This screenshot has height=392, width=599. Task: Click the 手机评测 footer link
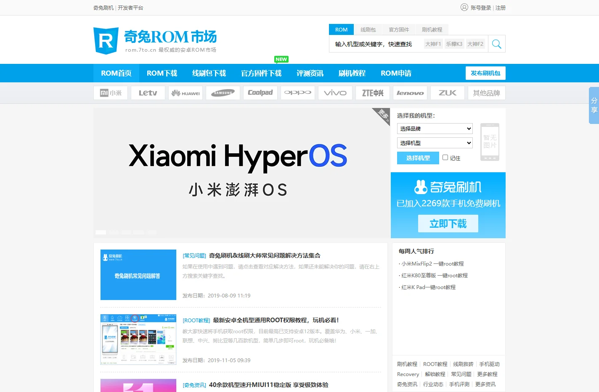pos(459,384)
